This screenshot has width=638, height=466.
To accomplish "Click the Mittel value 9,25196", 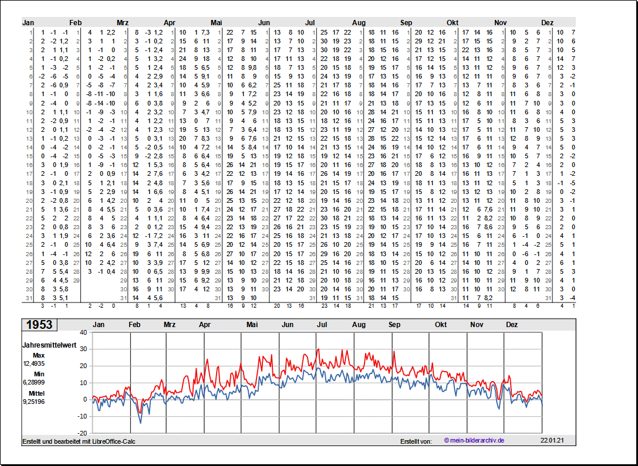I will (34, 402).
